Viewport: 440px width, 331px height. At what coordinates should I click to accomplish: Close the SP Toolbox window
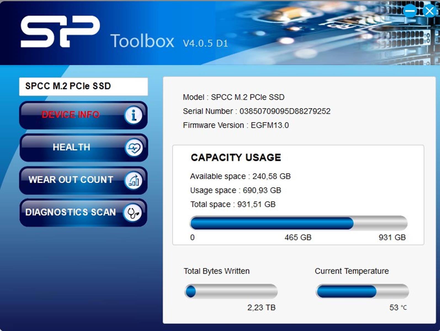pyautogui.click(x=429, y=11)
